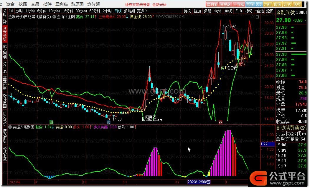The width and height of the screenshot is (310, 188).
Task: Click 证券交易未登录 login status
Action: click(137, 4)
